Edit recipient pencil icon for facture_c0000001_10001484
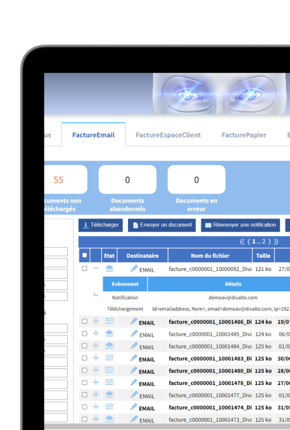The image size is (290, 430). (134, 345)
